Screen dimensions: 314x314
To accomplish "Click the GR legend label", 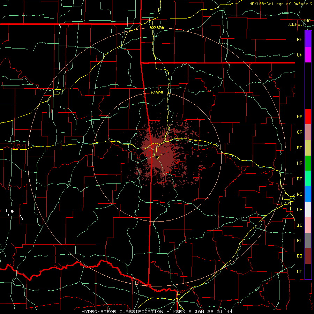I will 299,132.
